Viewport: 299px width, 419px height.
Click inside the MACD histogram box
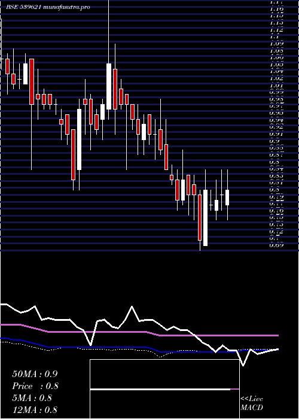pyautogui.click(x=164, y=389)
